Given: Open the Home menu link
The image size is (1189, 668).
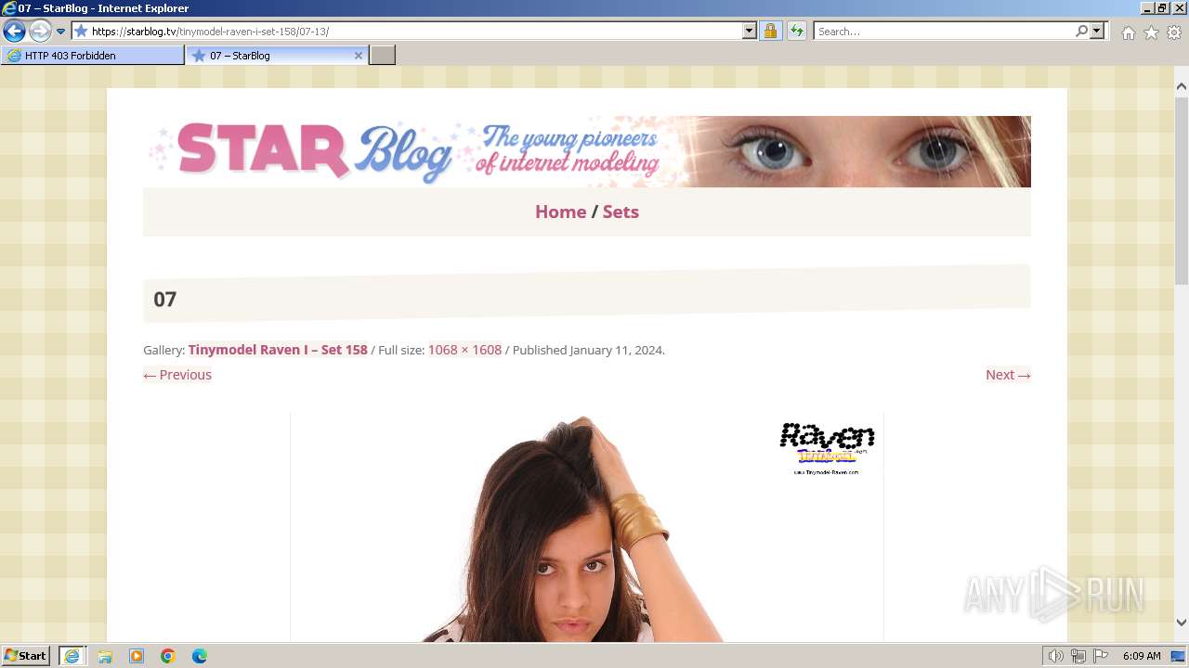Looking at the screenshot, I should [560, 212].
